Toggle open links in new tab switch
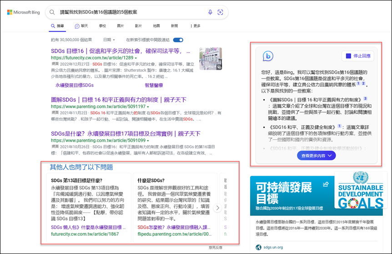Image resolution: width=392 pixels, height=254 pixels. click(178, 40)
